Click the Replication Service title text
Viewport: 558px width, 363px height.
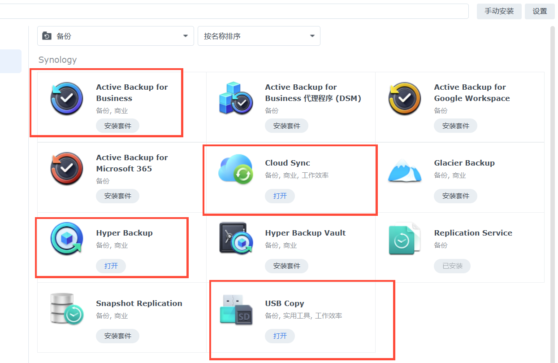coord(473,233)
